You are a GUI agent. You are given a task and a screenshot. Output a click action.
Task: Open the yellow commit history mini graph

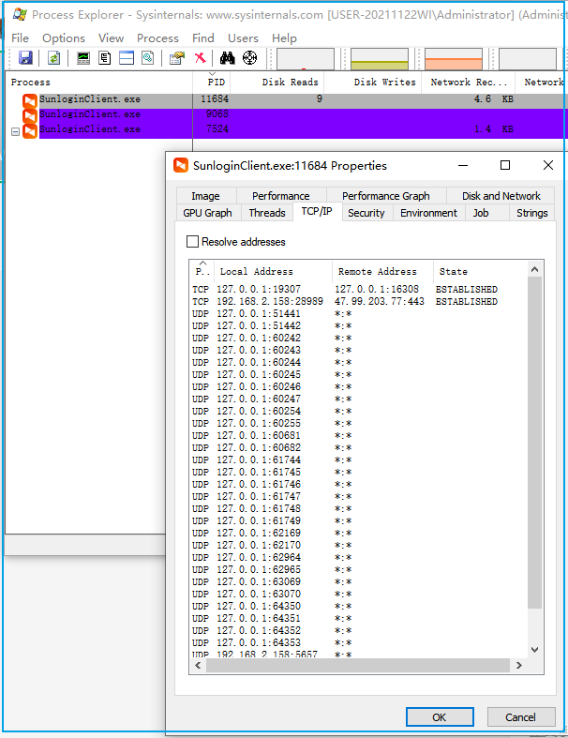pyautogui.click(x=380, y=59)
